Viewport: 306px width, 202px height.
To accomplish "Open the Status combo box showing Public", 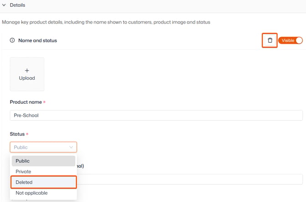I will tap(43, 147).
